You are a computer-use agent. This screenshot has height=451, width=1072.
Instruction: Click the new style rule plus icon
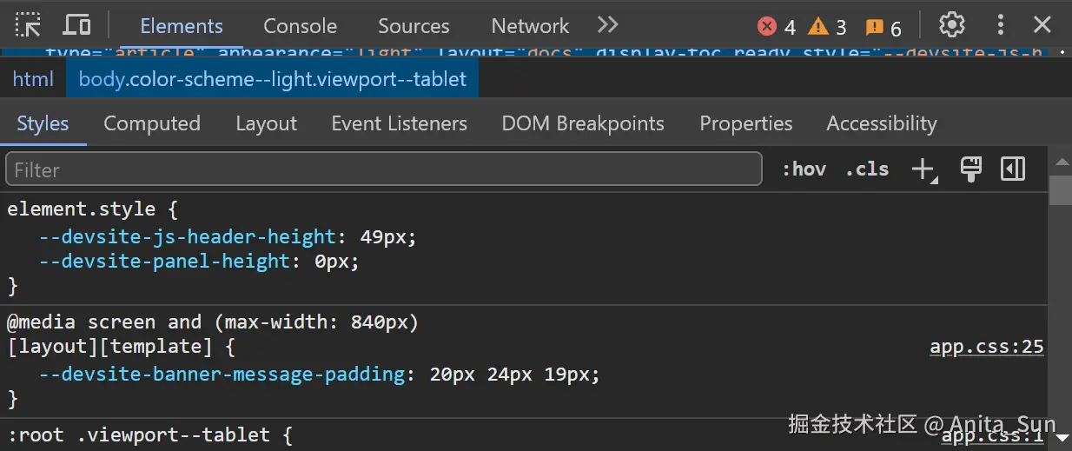click(923, 169)
